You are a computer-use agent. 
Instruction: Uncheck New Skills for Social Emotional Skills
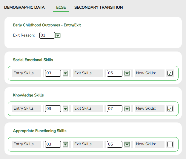click(170, 73)
